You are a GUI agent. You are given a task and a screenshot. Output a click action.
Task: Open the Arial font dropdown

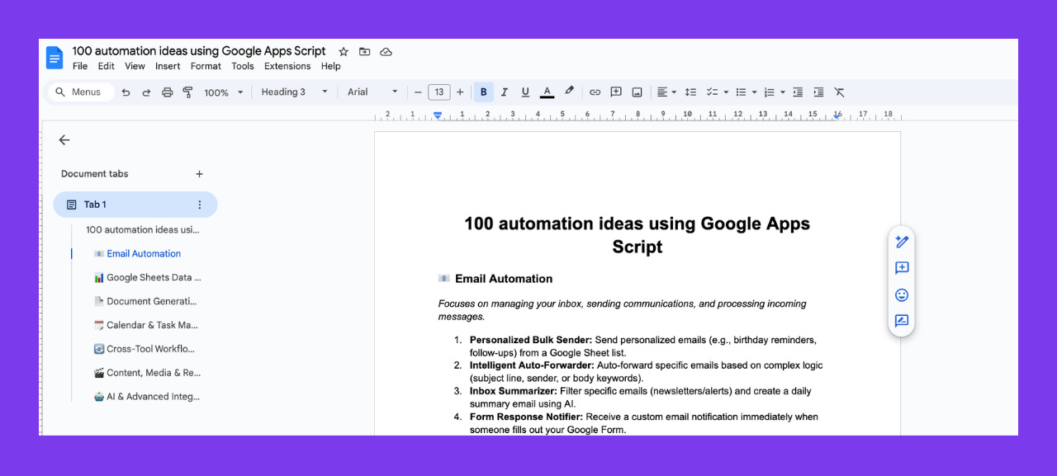(x=373, y=92)
